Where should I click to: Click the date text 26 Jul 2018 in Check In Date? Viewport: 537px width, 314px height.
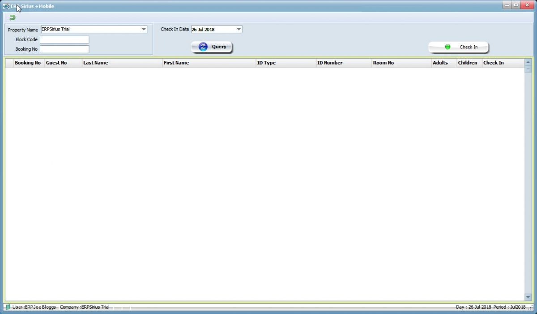tap(203, 30)
